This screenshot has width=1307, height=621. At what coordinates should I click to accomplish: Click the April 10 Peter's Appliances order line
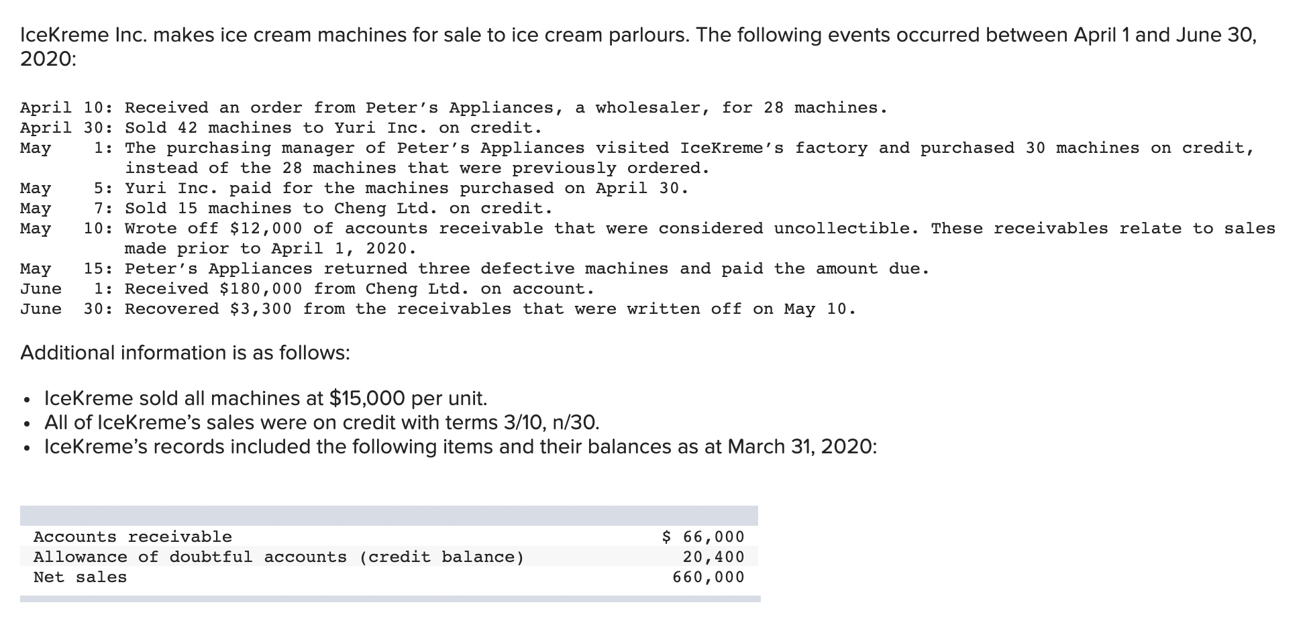point(454,107)
